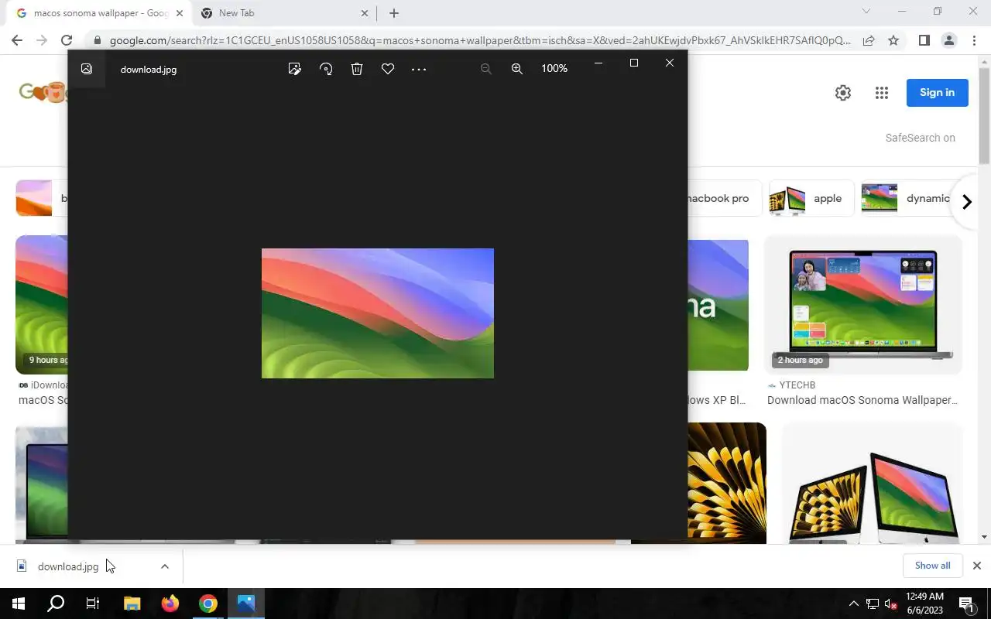This screenshot has height=619, width=991.
Task: Select the dynamic filter chip
Action: tap(907, 199)
